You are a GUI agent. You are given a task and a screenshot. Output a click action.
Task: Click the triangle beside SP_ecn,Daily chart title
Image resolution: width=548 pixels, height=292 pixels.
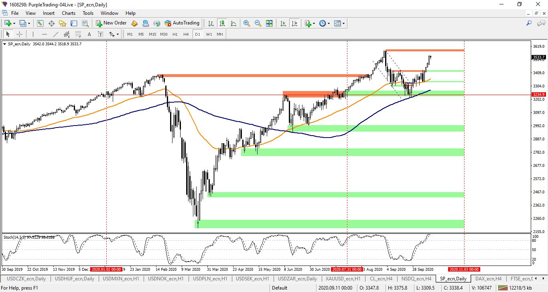click(x=5, y=44)
